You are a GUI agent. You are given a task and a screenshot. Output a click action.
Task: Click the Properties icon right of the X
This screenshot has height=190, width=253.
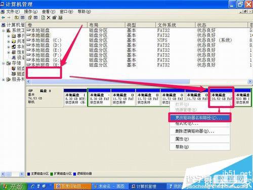tap(54, 18)
